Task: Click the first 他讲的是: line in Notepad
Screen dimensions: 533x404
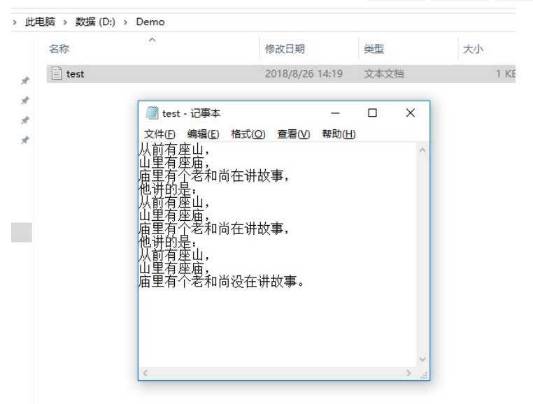Action: click(168, 189)
